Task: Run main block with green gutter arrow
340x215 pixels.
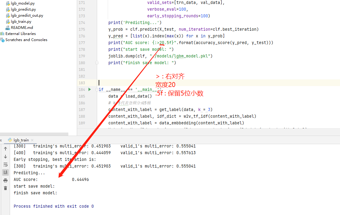Action: pyautogui.click(x=90, y=89)
